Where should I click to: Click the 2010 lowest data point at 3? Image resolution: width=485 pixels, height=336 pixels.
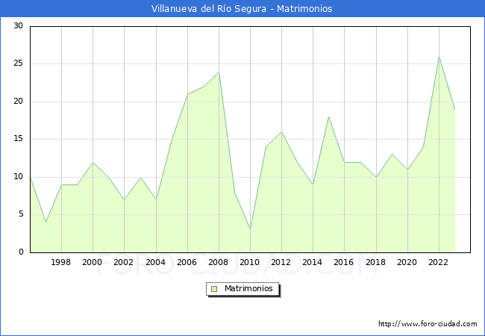pos(250,229)
